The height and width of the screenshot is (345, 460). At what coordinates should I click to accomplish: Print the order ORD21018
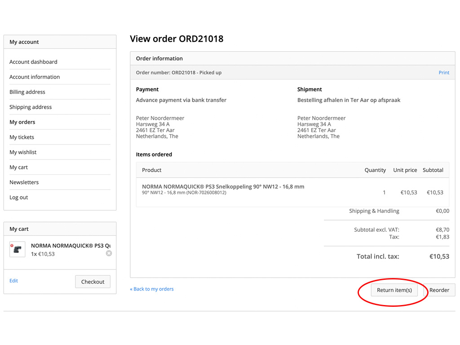click(x=444, y=73)
